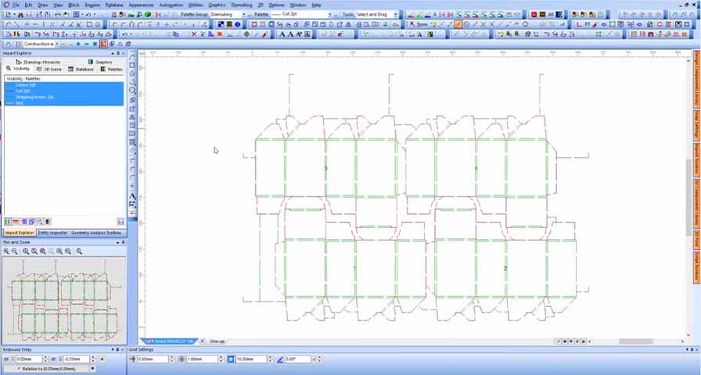Click the half-moon contrast icon below palette list
The height and width of the screenshot is (375, 701).
click(x=48, y=221)
